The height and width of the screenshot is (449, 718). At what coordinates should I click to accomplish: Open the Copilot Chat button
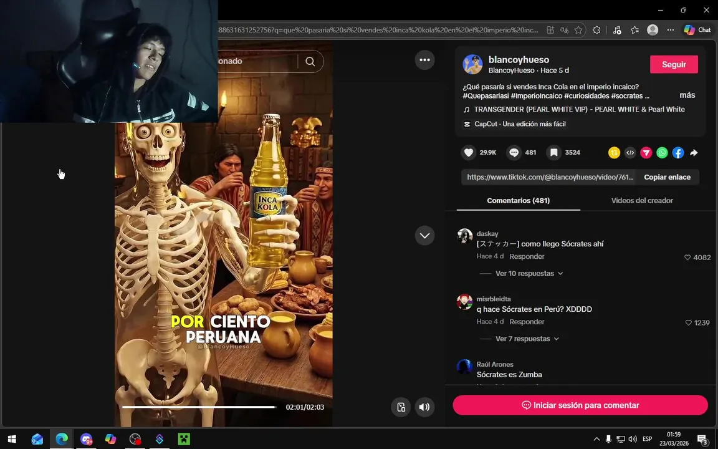pos(697,30)
